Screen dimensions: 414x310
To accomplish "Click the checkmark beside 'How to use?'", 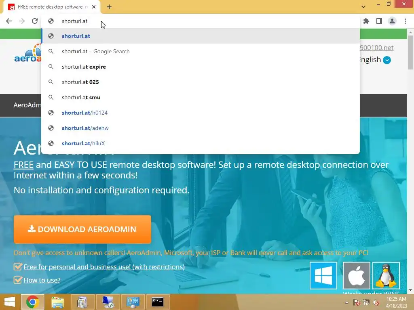I will pyautogui.click(x=18, y=280).
